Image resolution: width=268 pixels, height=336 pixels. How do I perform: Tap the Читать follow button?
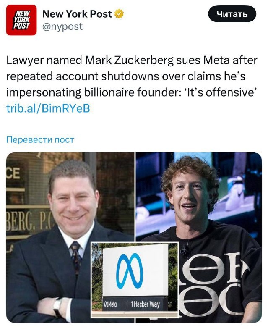click(x=232, y=14)
